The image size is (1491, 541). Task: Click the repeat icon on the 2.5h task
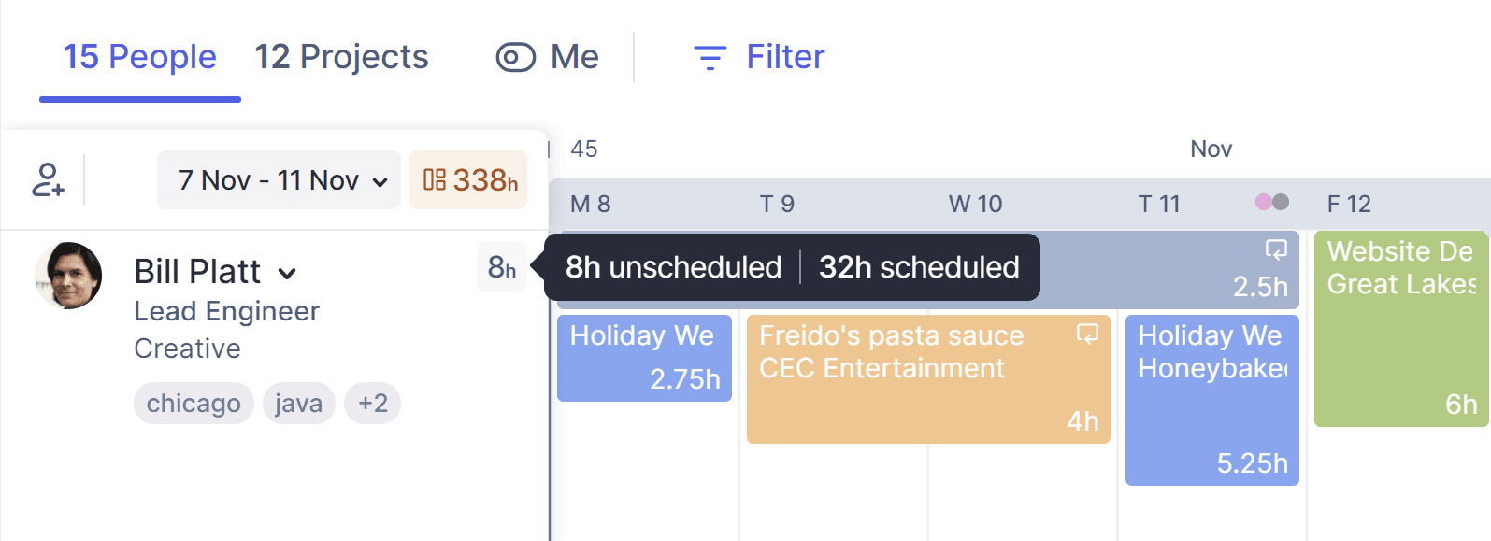[1276, 249]
